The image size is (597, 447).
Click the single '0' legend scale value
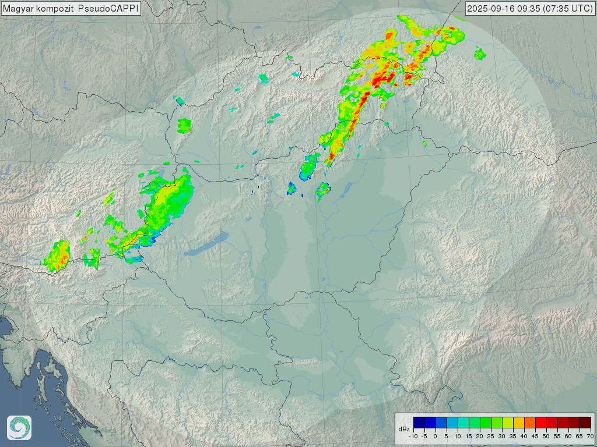point(435,437)
